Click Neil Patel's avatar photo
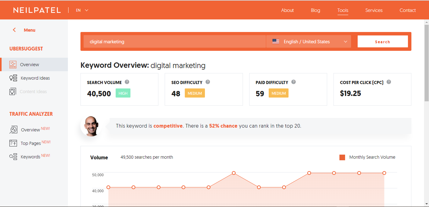 click(91, 126)
